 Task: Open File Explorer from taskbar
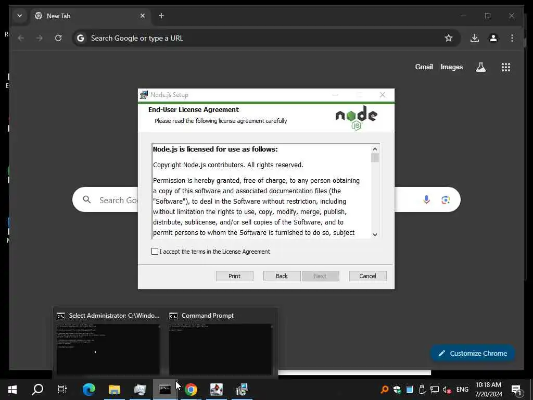point(114,390)
